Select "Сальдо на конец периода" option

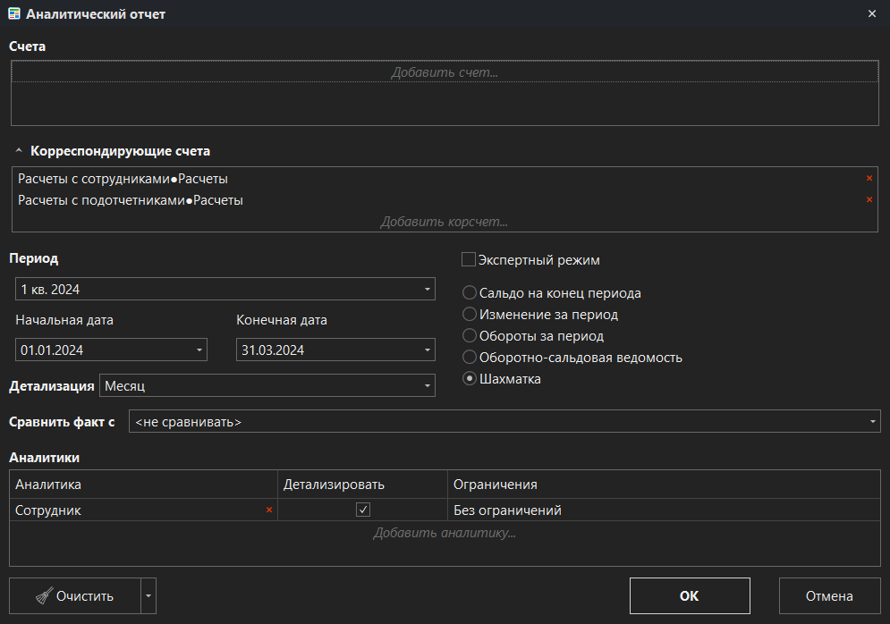click(x=469, y=292)
